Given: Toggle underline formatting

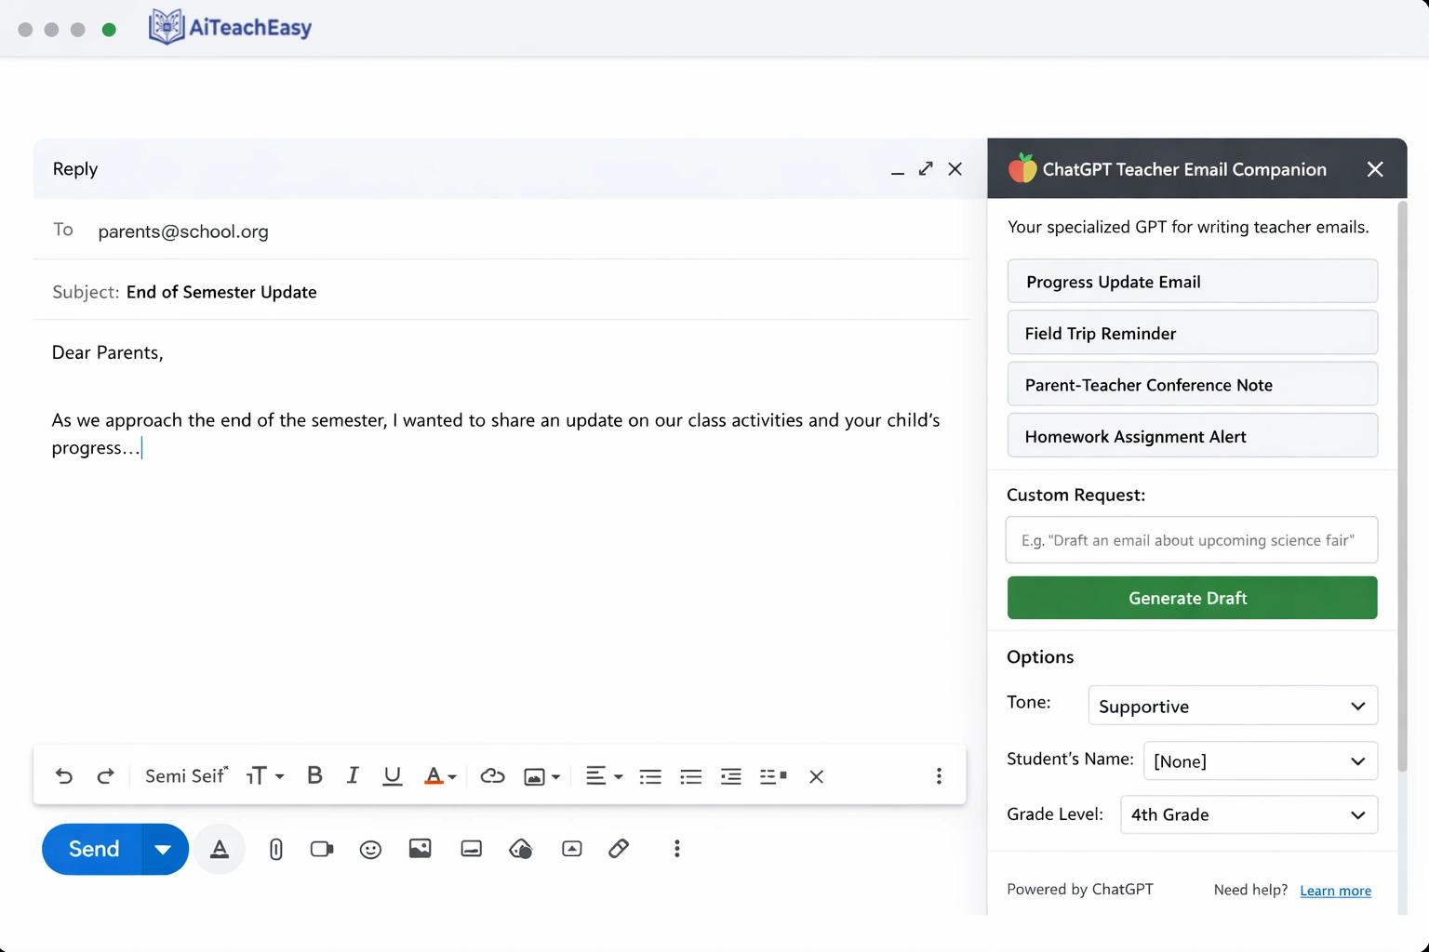Looking at the screenshot, I should click(392, 775).
